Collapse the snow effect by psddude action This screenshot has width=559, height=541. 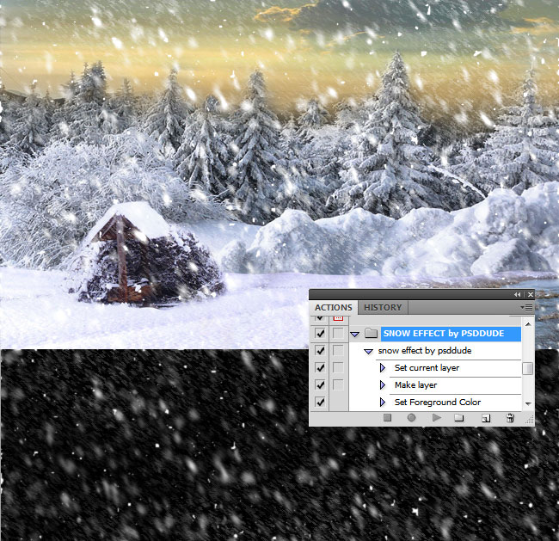(x=368, y=351)
